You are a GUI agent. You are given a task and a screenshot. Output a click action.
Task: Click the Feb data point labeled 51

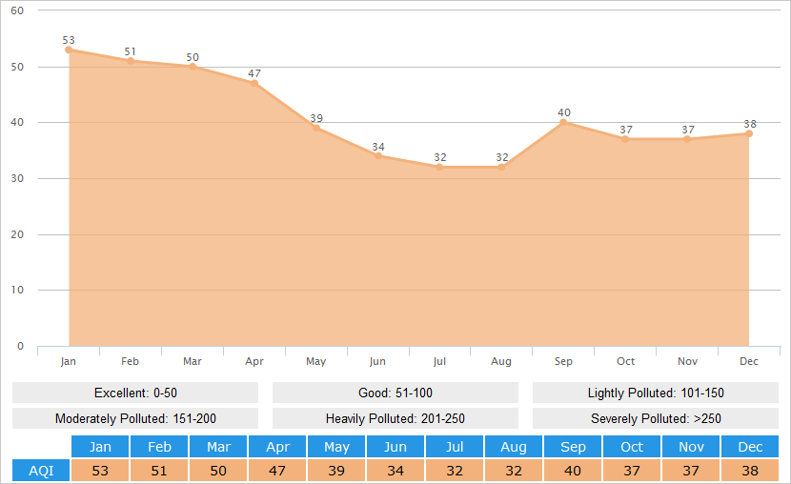pyautogui.click(x=131, y=61)
